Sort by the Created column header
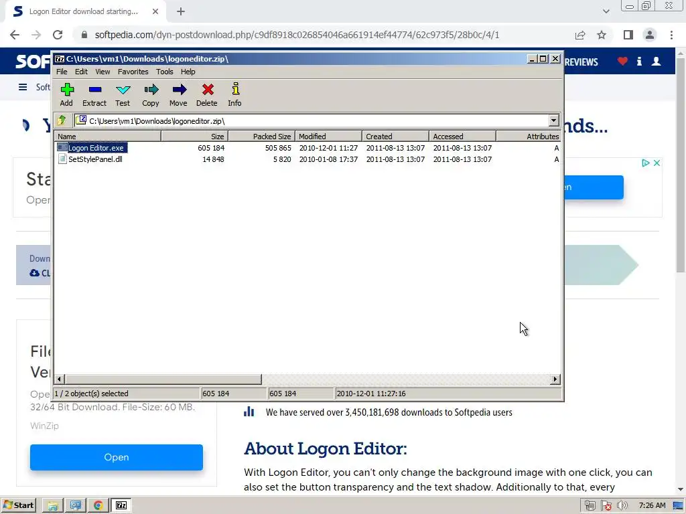The width and height of the screenshot is (686, 514). point(395,137)
